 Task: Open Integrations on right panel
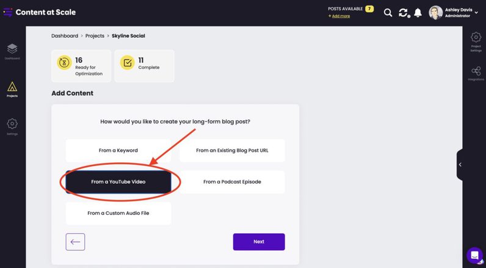point(476,74)
